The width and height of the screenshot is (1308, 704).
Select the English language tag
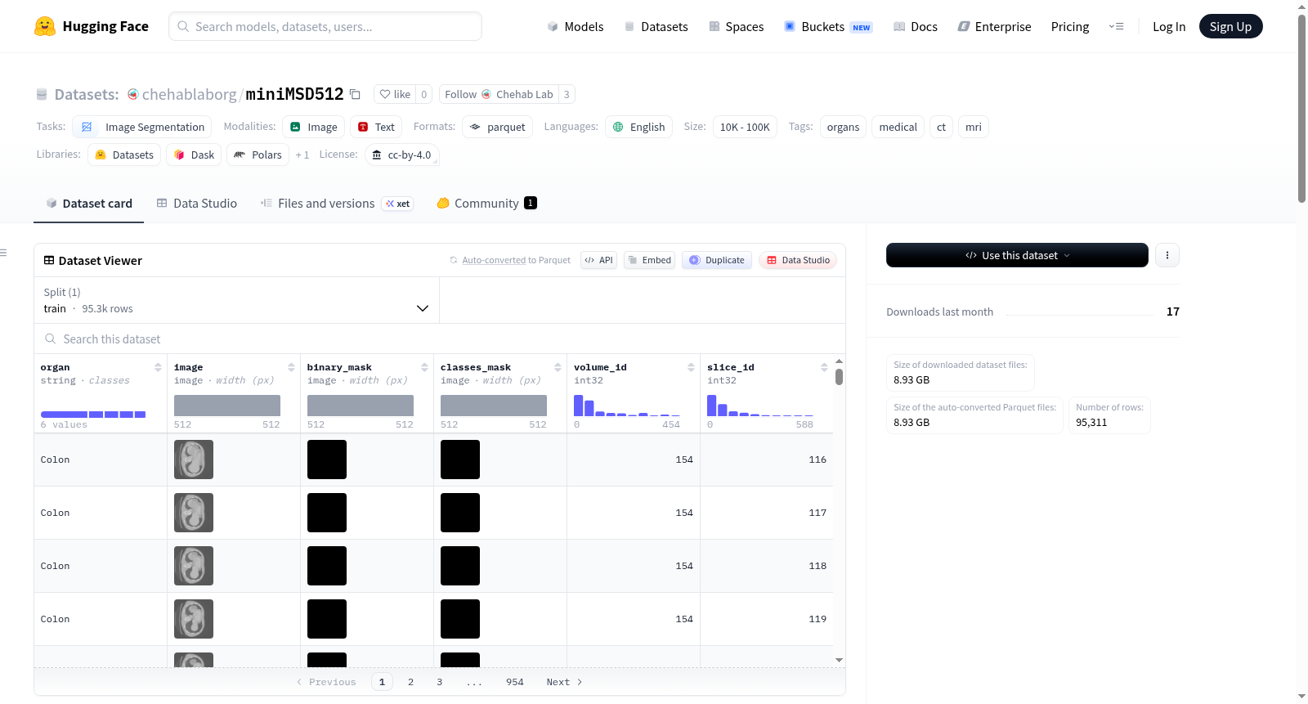click(639, 127)
